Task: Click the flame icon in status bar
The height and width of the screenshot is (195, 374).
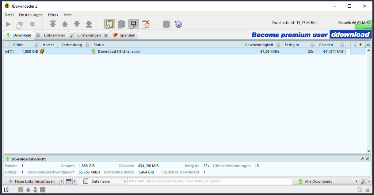Action: pyautogui.click(x=28, y=190)
